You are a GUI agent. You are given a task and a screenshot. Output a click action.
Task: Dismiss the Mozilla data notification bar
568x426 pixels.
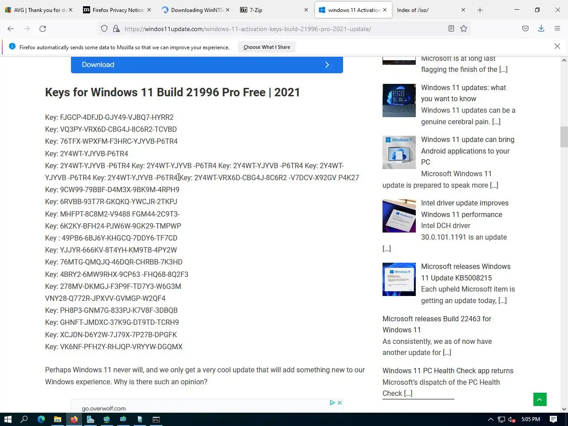pyautogui.click(x=557, y=46)
